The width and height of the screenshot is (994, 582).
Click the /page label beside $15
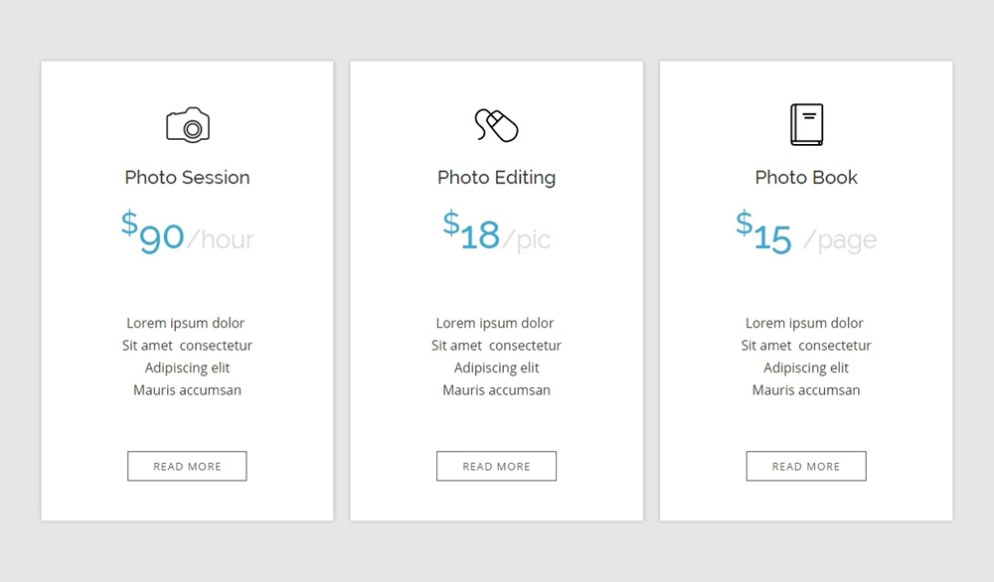pos(840,240)
